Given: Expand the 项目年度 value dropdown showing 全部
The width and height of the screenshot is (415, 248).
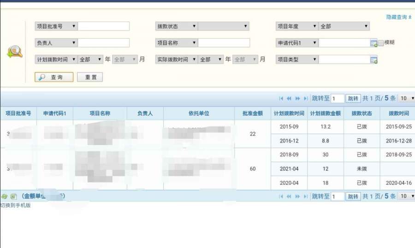Looking at the screenshot, I should (x=344, y=26).
